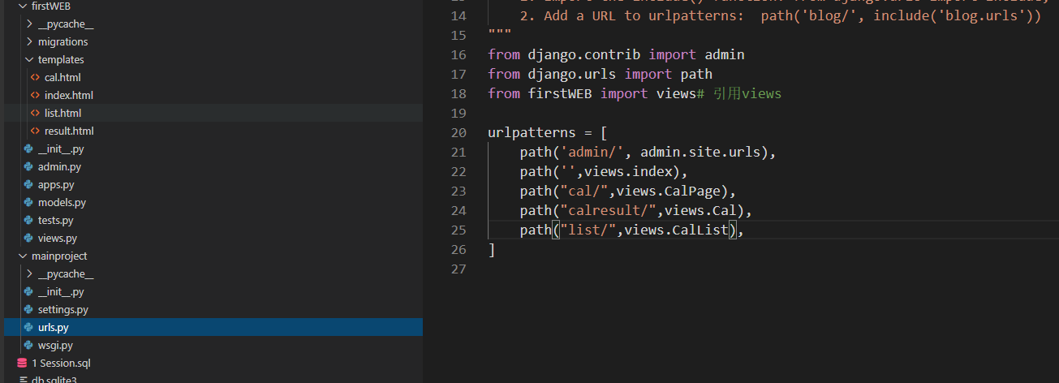Open index.html file
Screen dimensions: 1059x383
(x=69, y=96)
